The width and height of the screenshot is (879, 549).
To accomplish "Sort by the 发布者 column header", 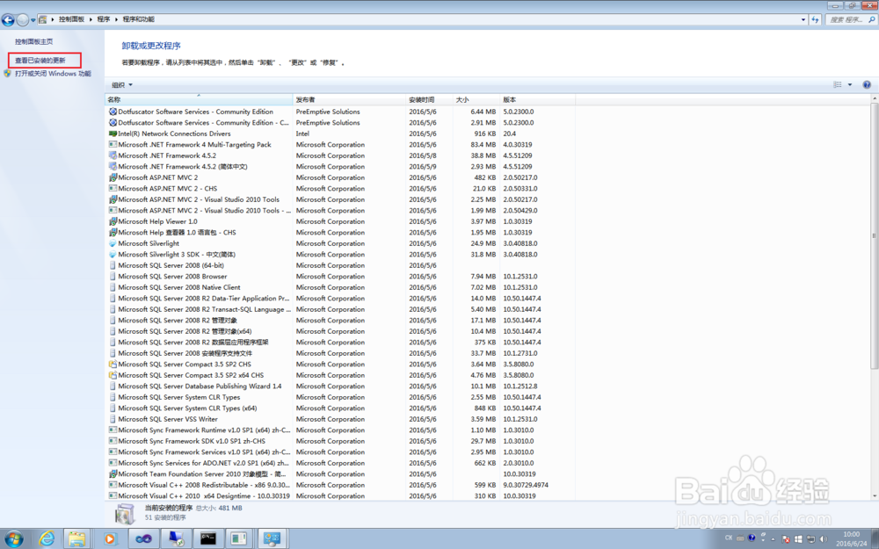I will point(349,100).
